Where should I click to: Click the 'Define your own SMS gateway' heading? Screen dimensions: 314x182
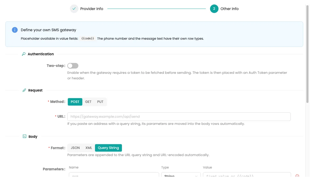pyautogui.click(x=49, y=30)
